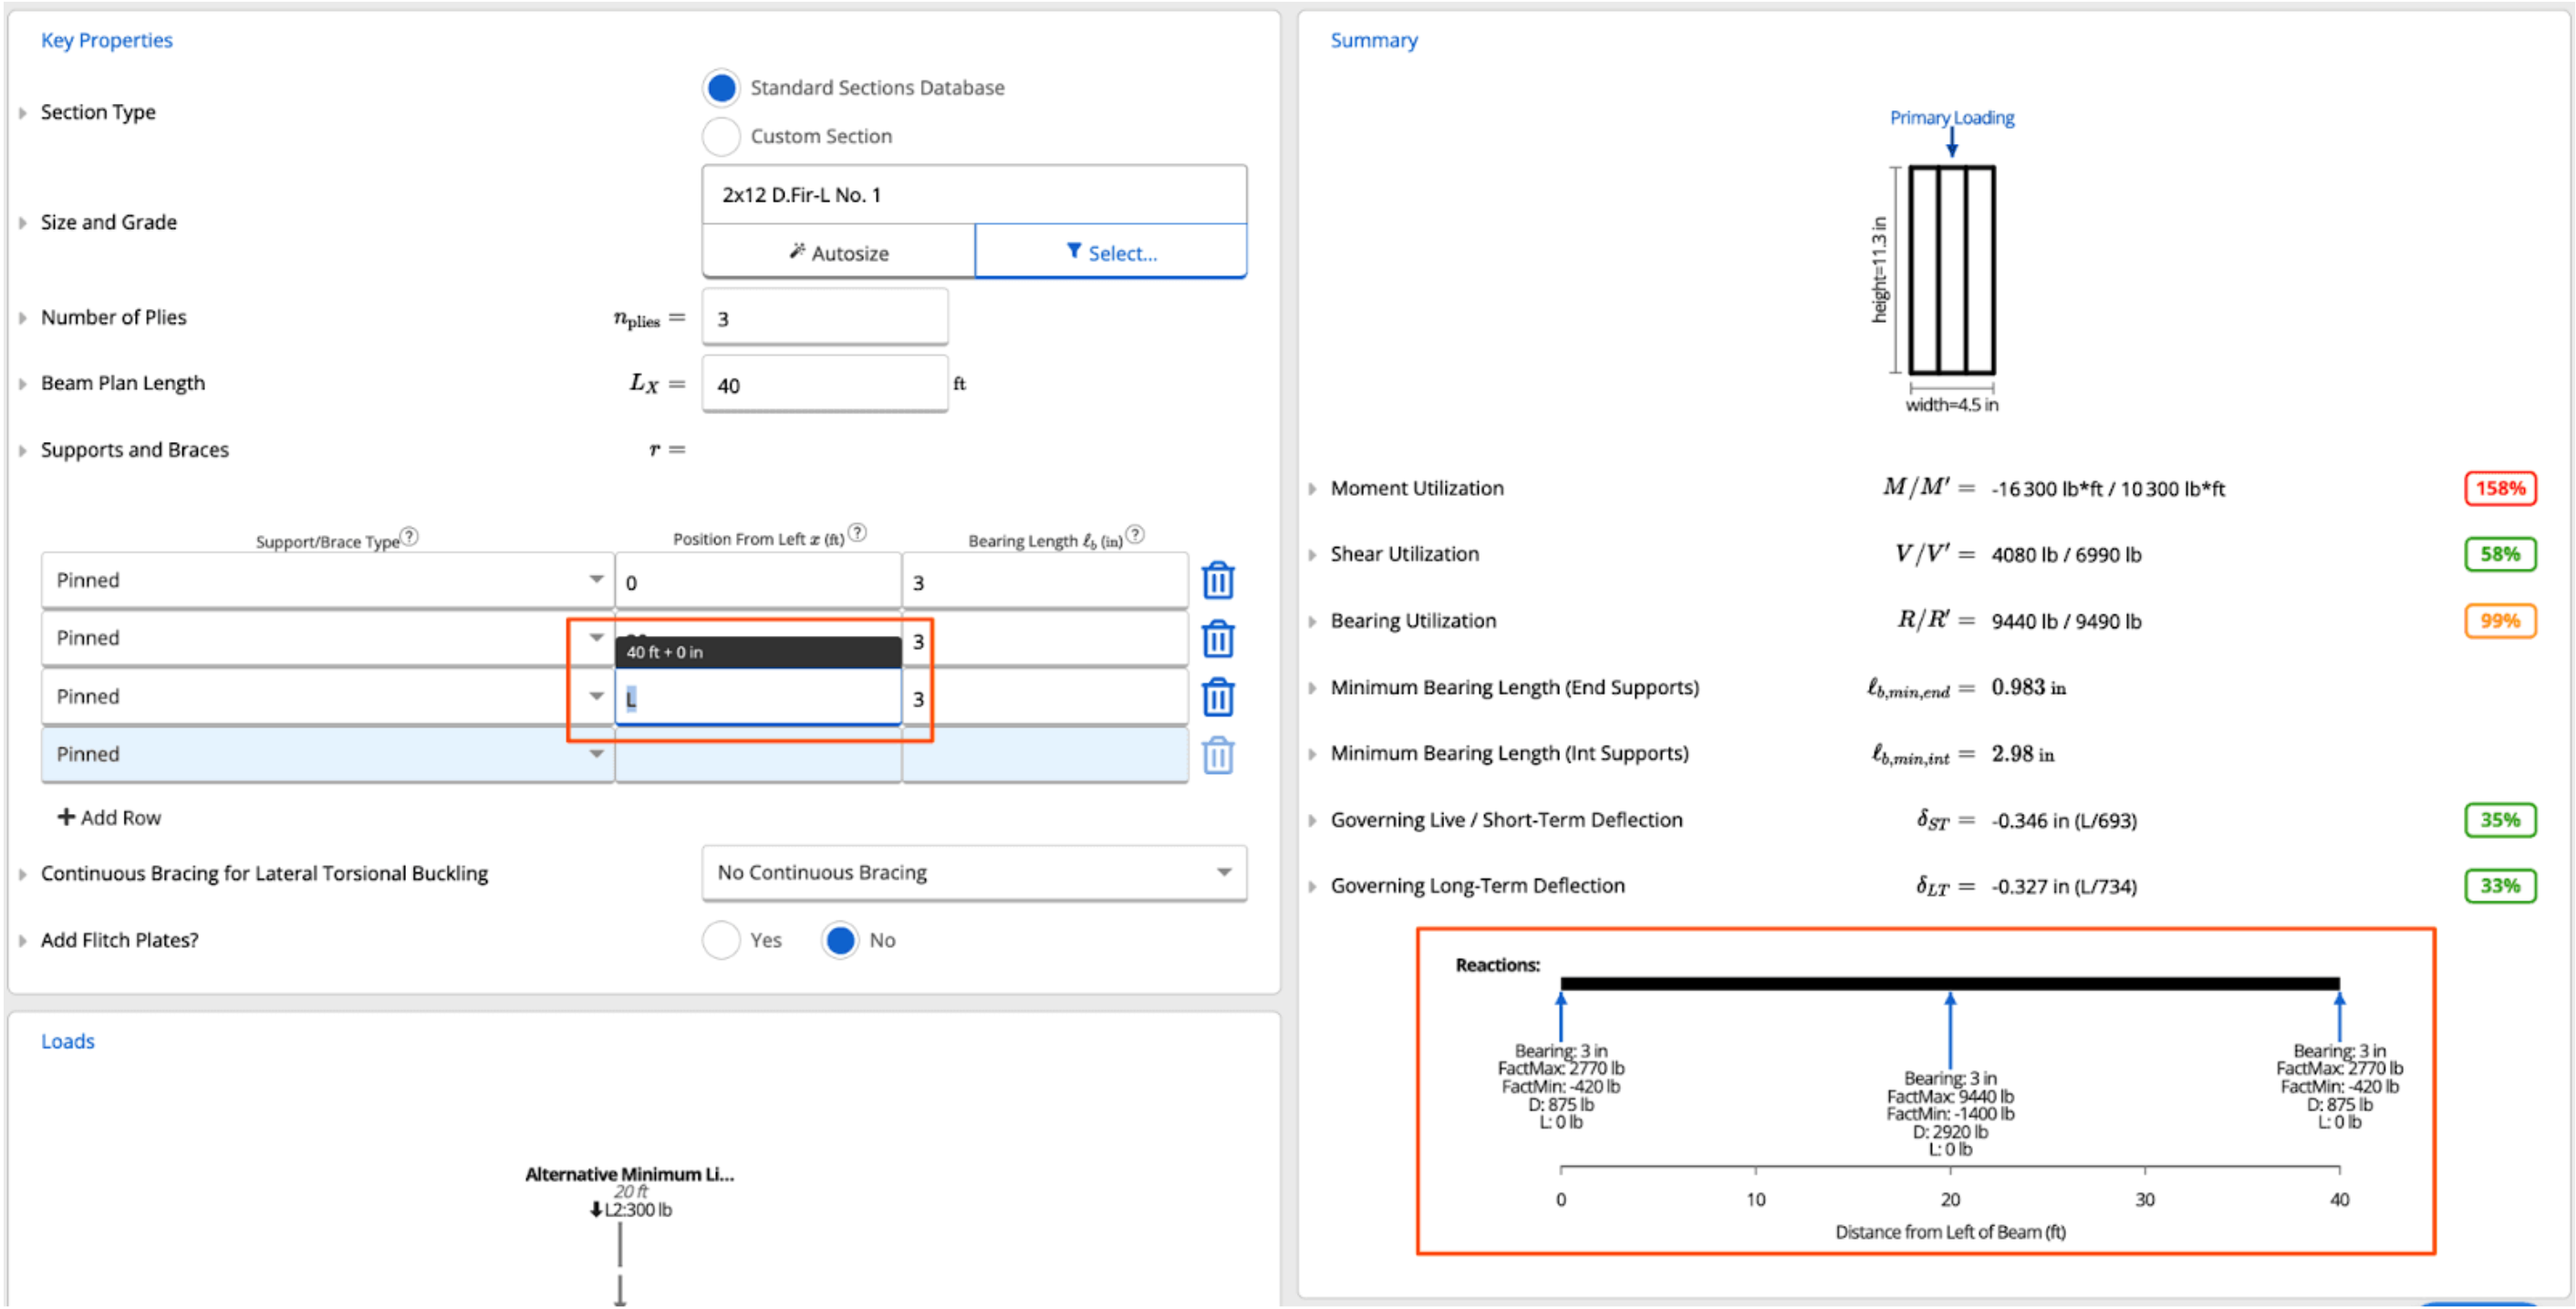Choose No for Add Flitch Plates

click(840, 941)
